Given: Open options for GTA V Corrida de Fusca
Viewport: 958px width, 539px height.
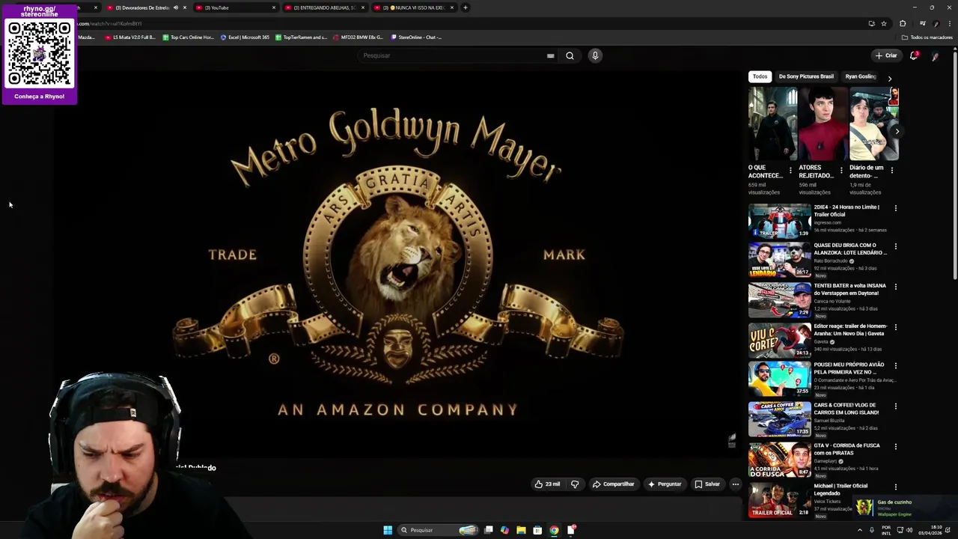Looking at the screenshot, I should click(x=895, y=446).
